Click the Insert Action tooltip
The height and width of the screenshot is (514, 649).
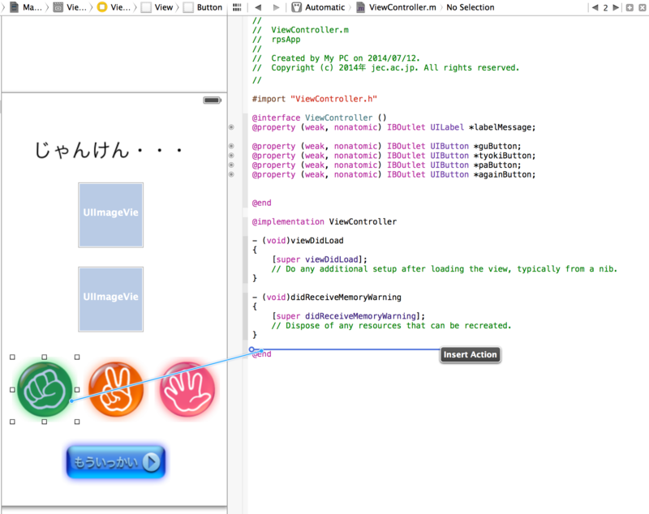point(471,355)
